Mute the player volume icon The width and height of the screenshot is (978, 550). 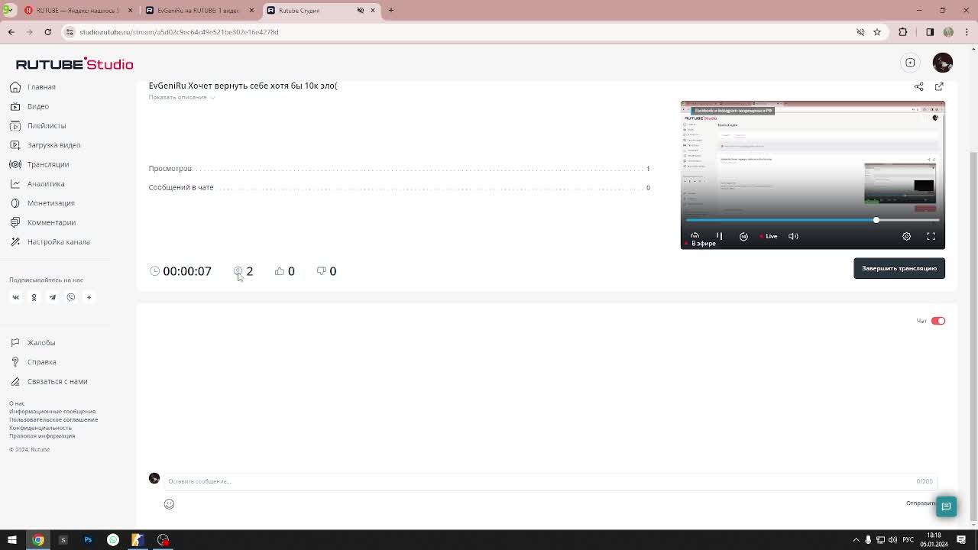793,236
